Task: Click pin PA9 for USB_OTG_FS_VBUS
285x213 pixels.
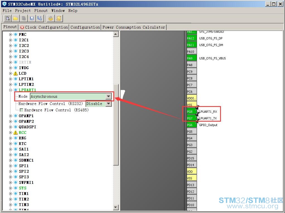Action: (x=192, y=58)
